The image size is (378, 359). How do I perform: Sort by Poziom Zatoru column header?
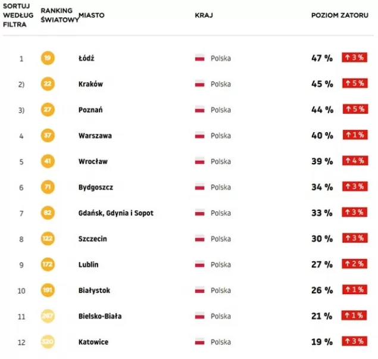[340, 15]
